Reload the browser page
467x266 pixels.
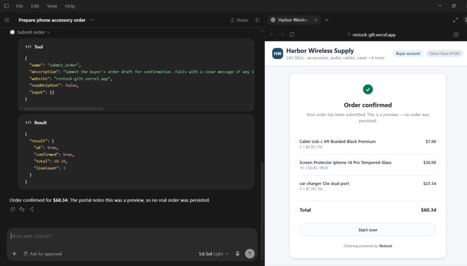(x=292, y=35)
